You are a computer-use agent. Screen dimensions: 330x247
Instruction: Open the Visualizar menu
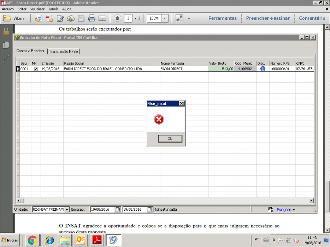click(x=37, y=9)
